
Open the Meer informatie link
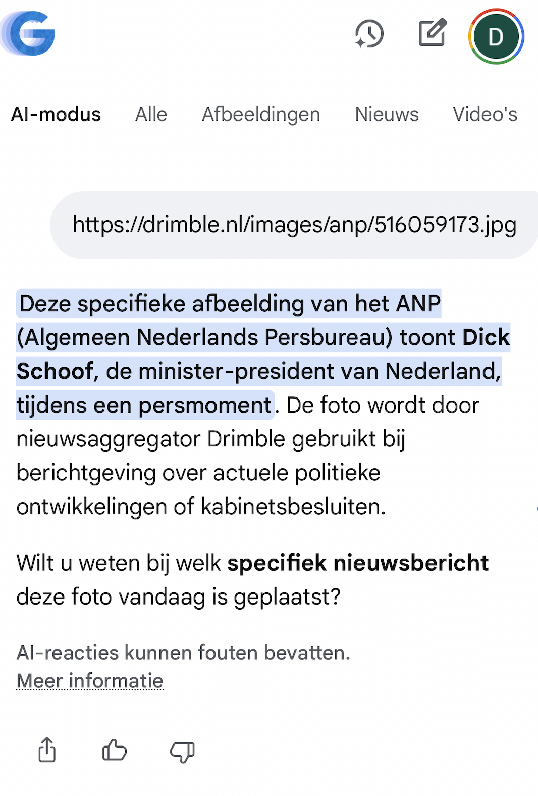pyautogui.click(x=90, y=681)
